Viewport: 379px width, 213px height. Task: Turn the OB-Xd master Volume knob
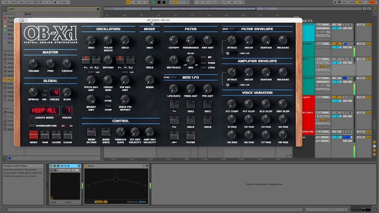[x=33, y=64]
